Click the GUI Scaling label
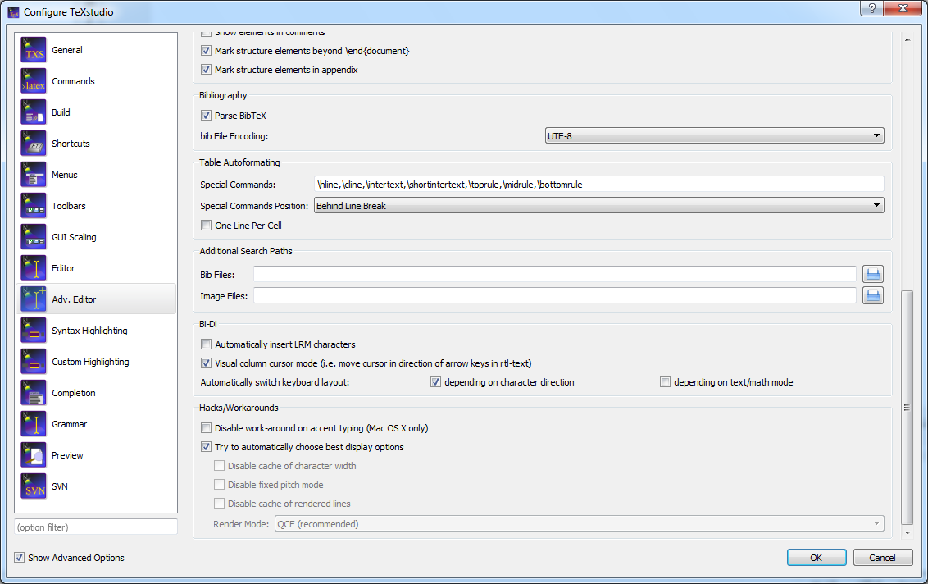Screen dimensions: 928x584 click(x=74, y=237)
